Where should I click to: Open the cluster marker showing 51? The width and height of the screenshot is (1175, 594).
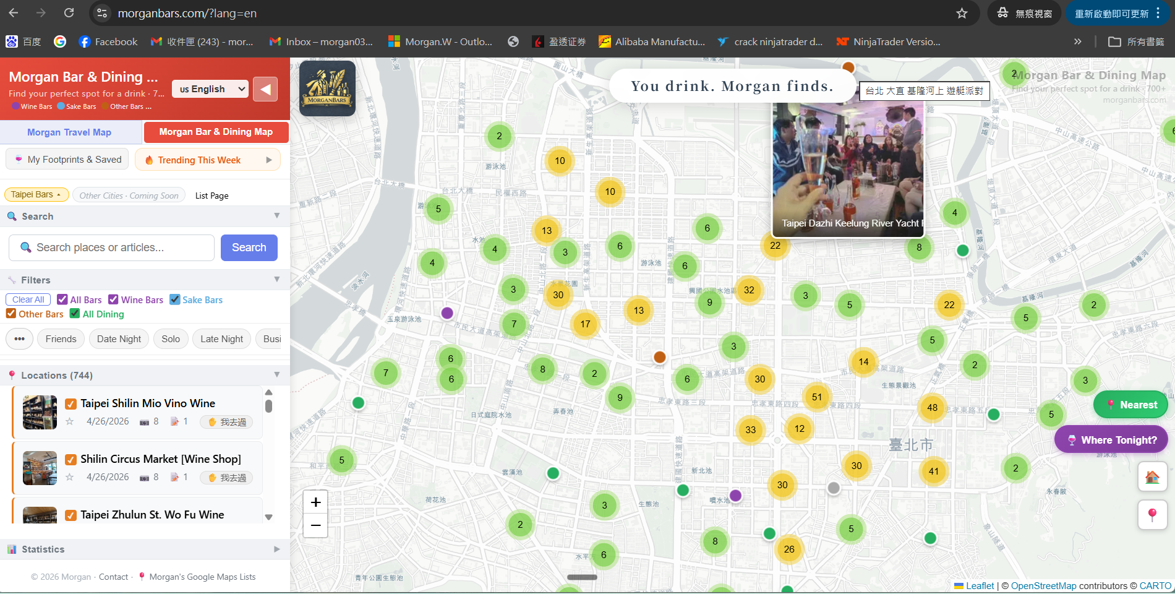pos(817,397)
